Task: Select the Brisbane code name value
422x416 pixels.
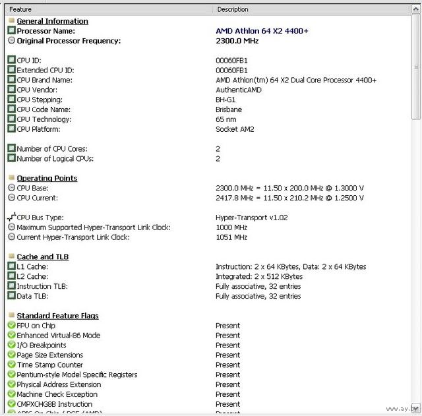Action: (x=229, y=109)
